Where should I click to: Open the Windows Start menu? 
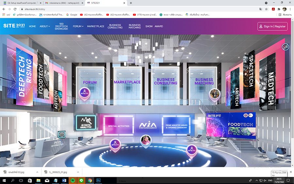point(4,180)
